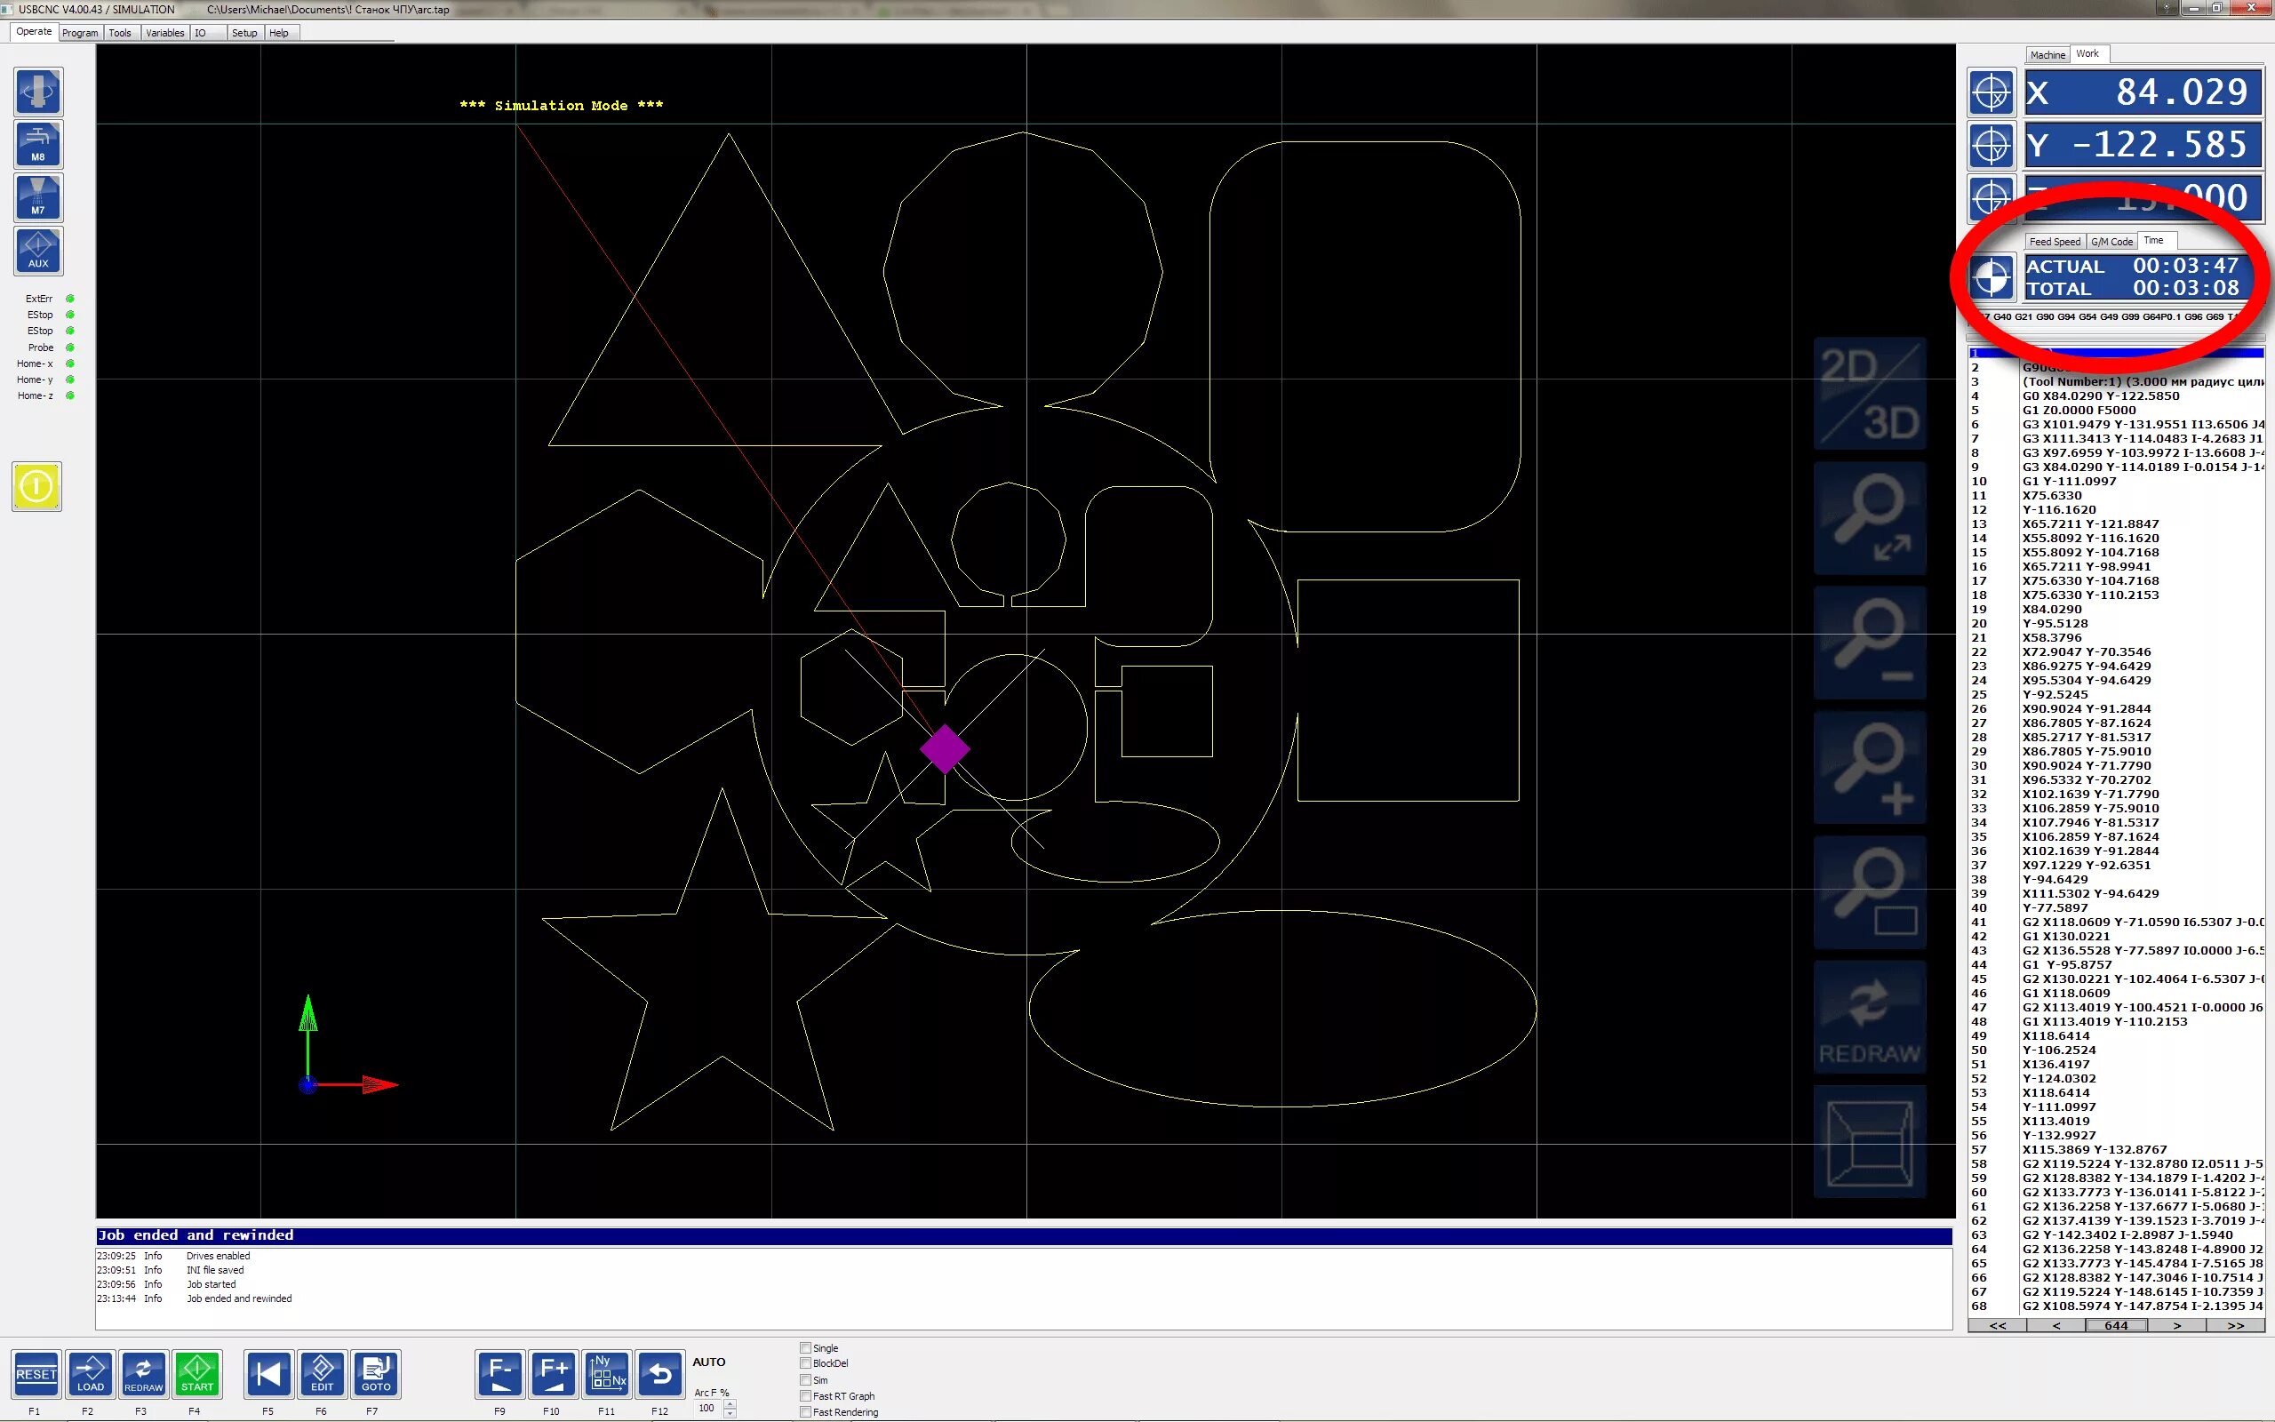Enable the Single step checkbox
Viewport: 2275px width, 1422px height.
806,1347
